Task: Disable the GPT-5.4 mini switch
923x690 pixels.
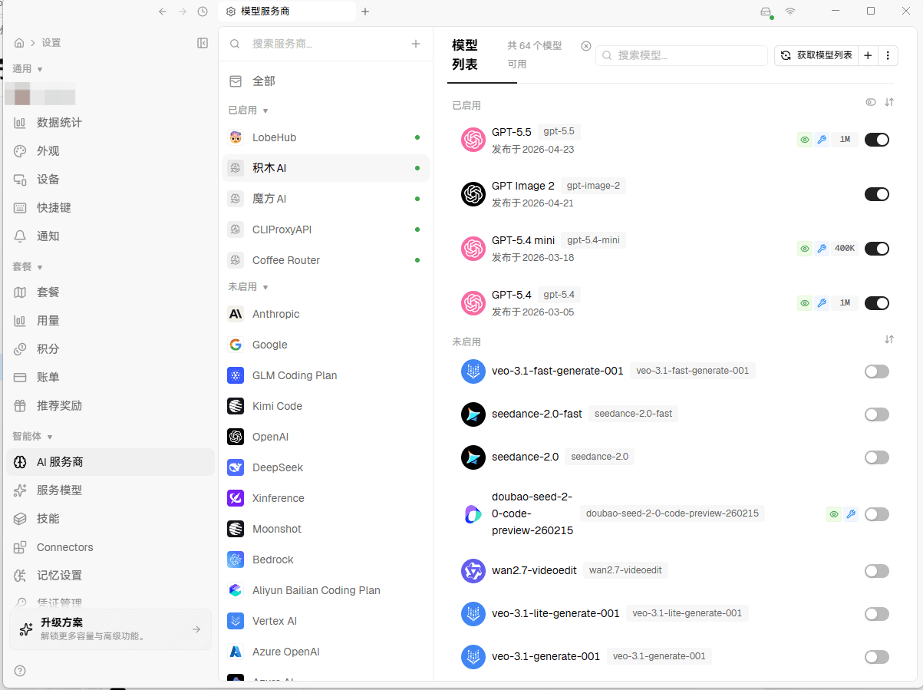Action: pos(877,249)
